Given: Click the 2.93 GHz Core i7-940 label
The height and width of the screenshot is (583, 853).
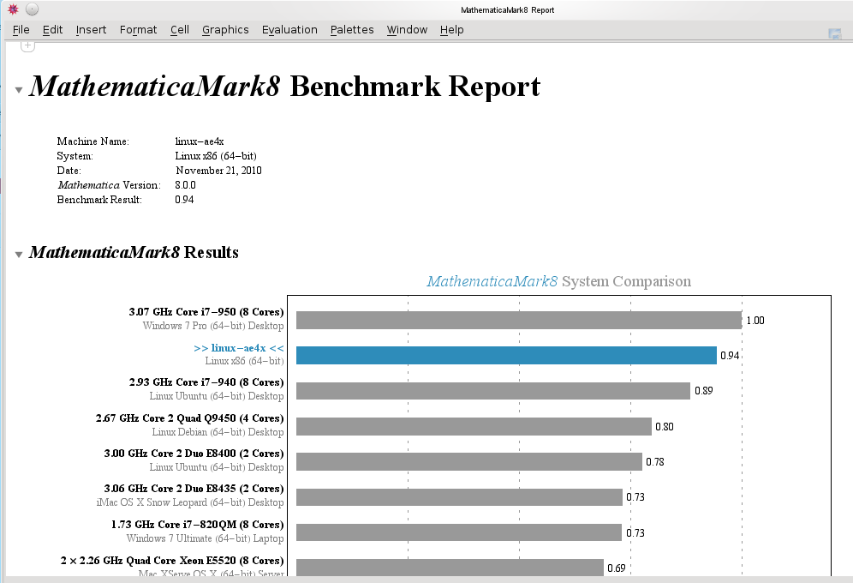Looking at the screenshot, I should [206, 382].
